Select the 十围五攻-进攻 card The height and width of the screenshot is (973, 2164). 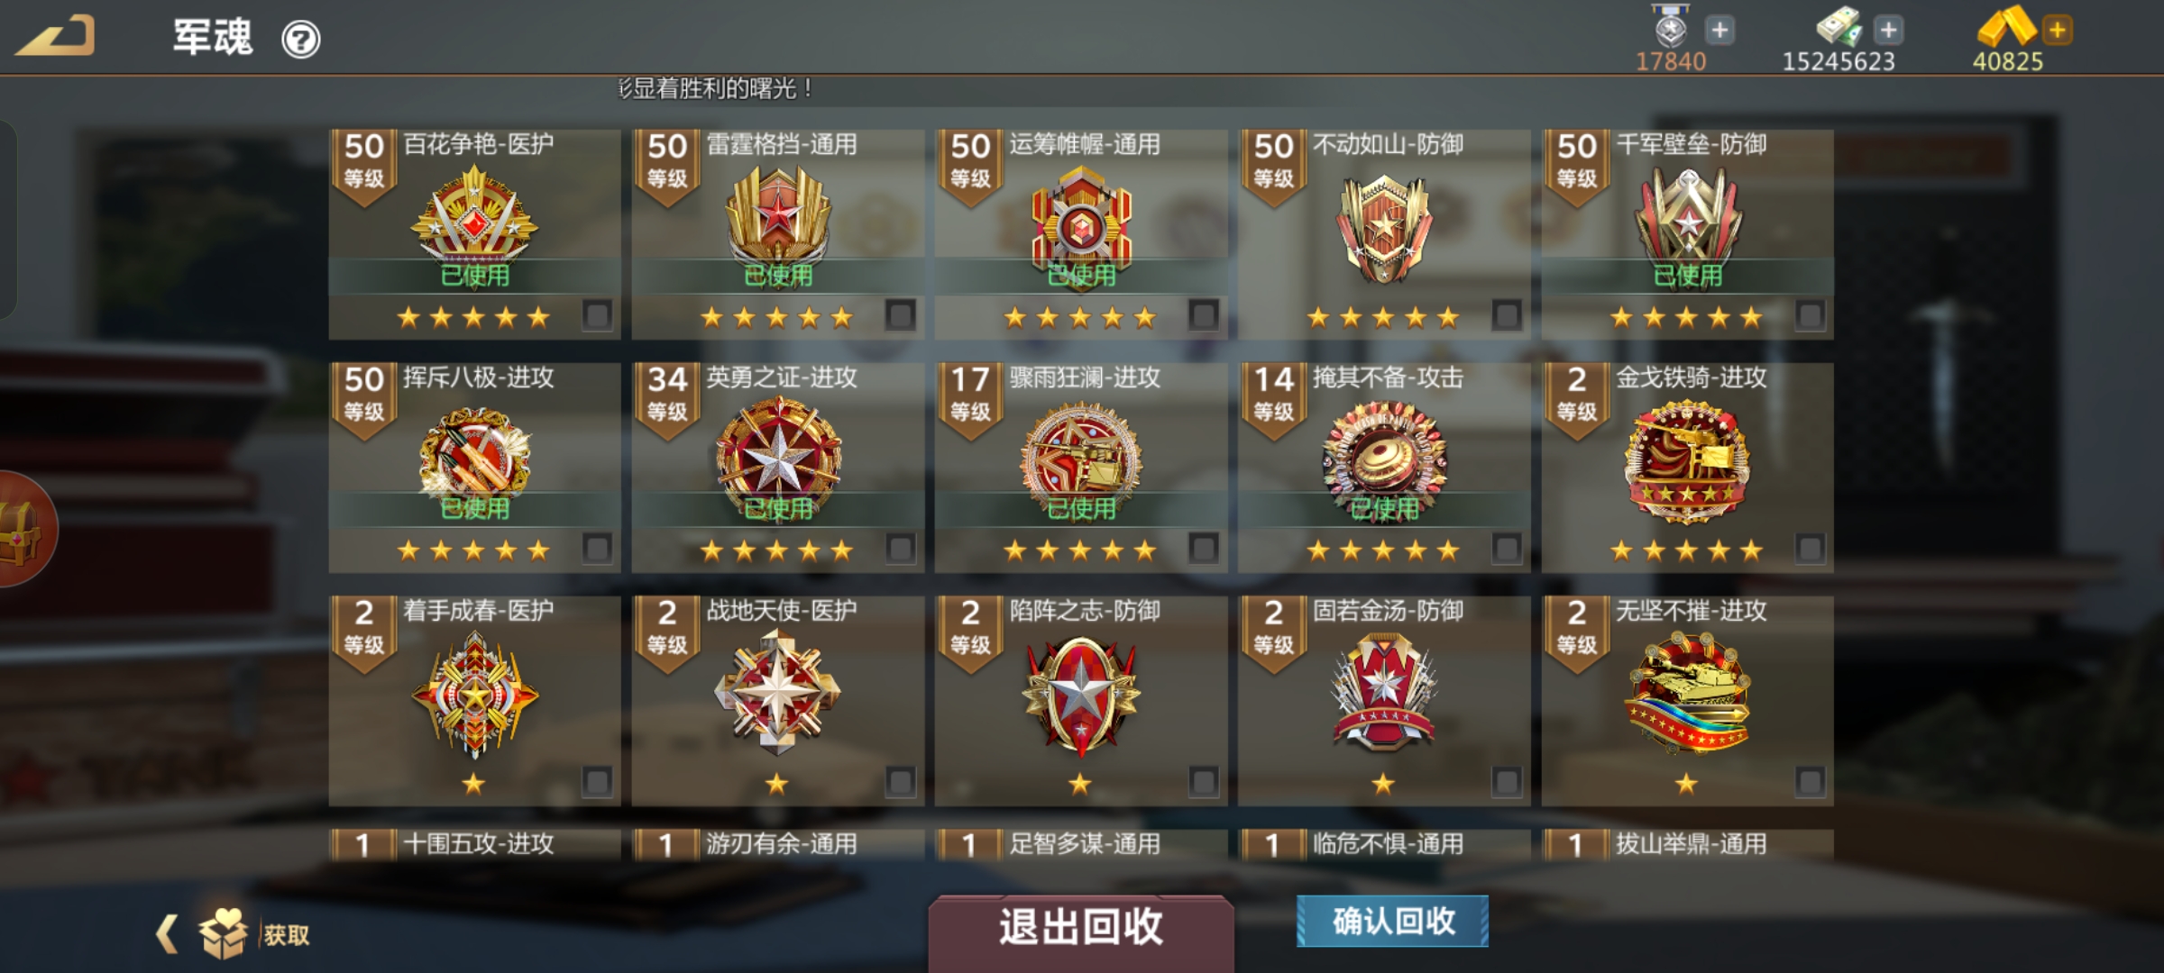(474, 845)
